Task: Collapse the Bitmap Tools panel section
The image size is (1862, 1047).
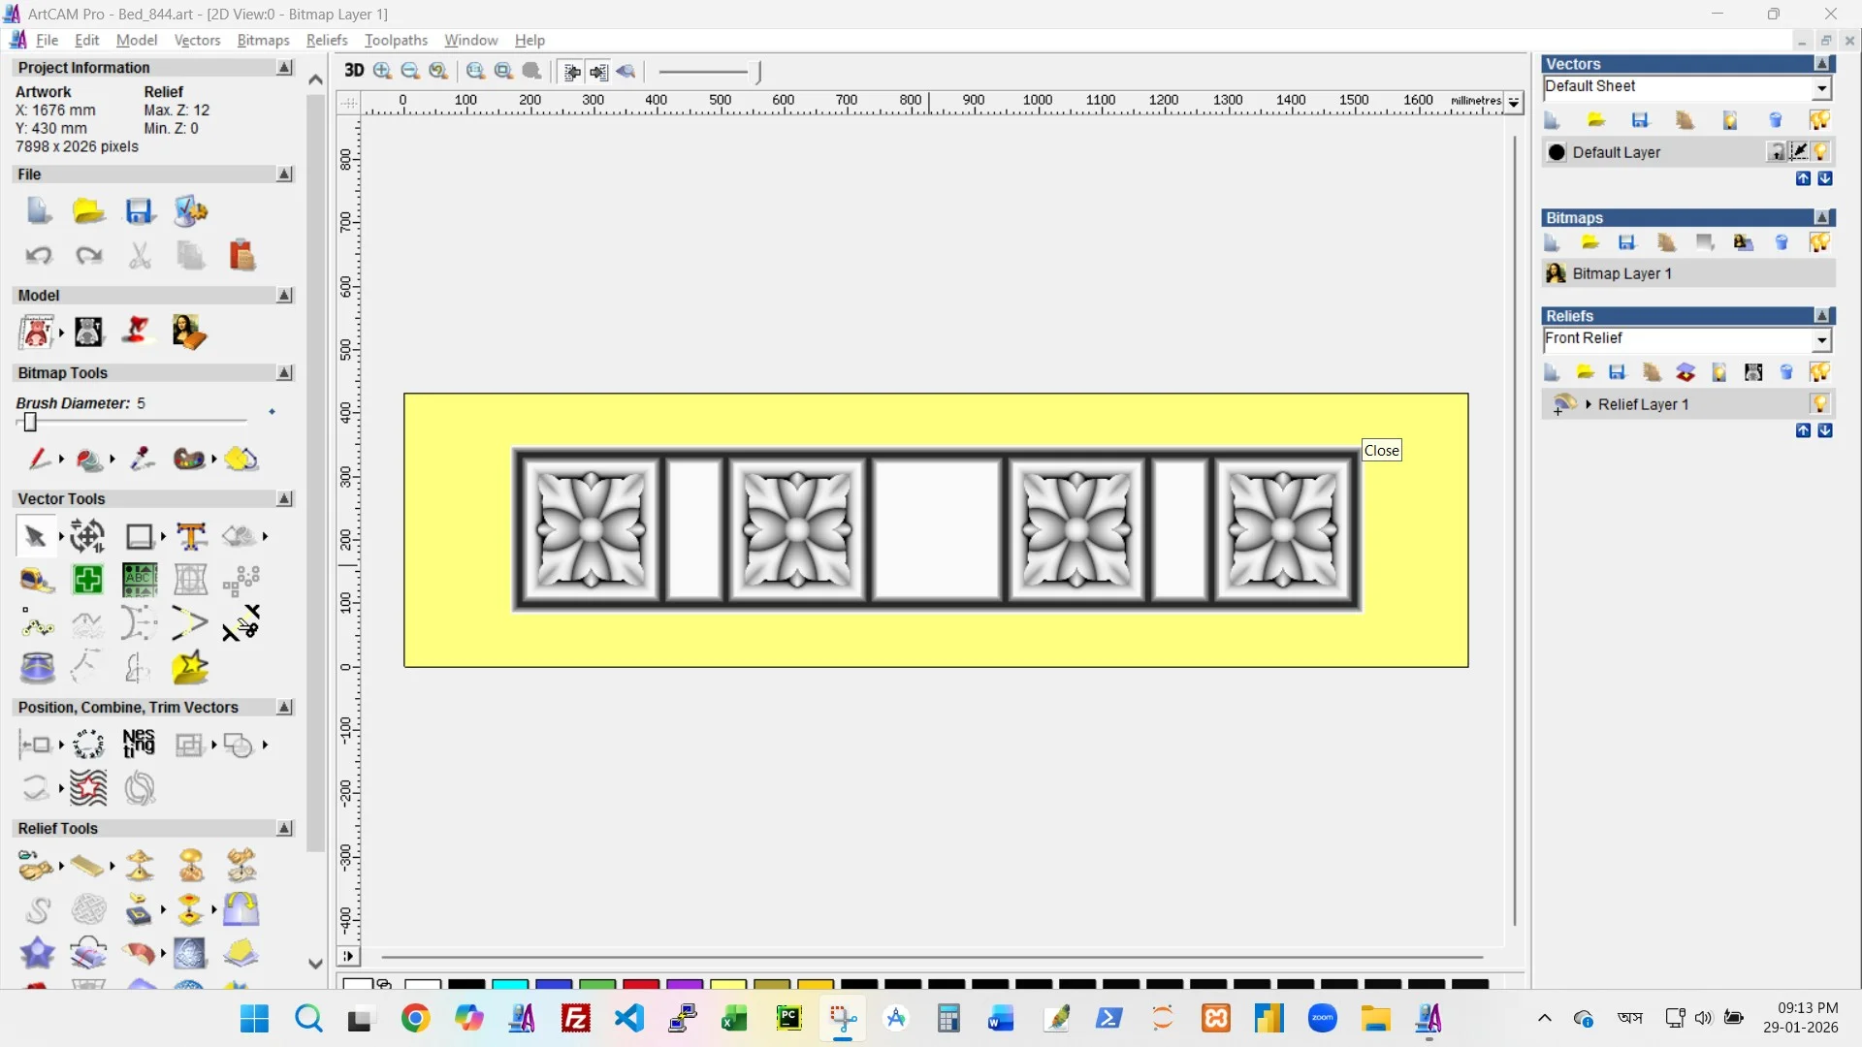Action: tap(284, 373)
